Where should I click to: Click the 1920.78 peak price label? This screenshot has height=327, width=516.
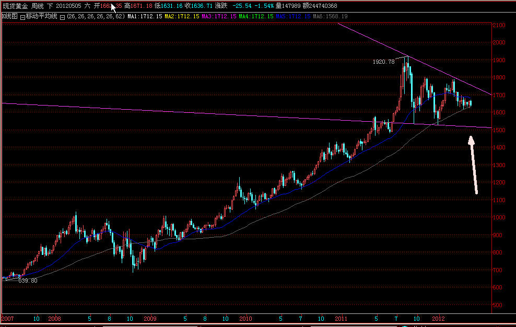[383, 62]
